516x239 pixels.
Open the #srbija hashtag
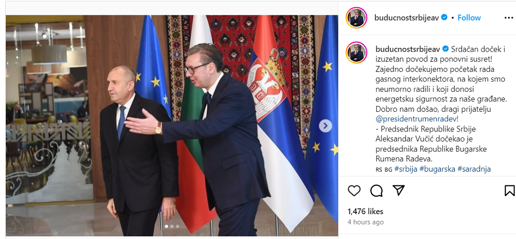[x=405, y=169]
